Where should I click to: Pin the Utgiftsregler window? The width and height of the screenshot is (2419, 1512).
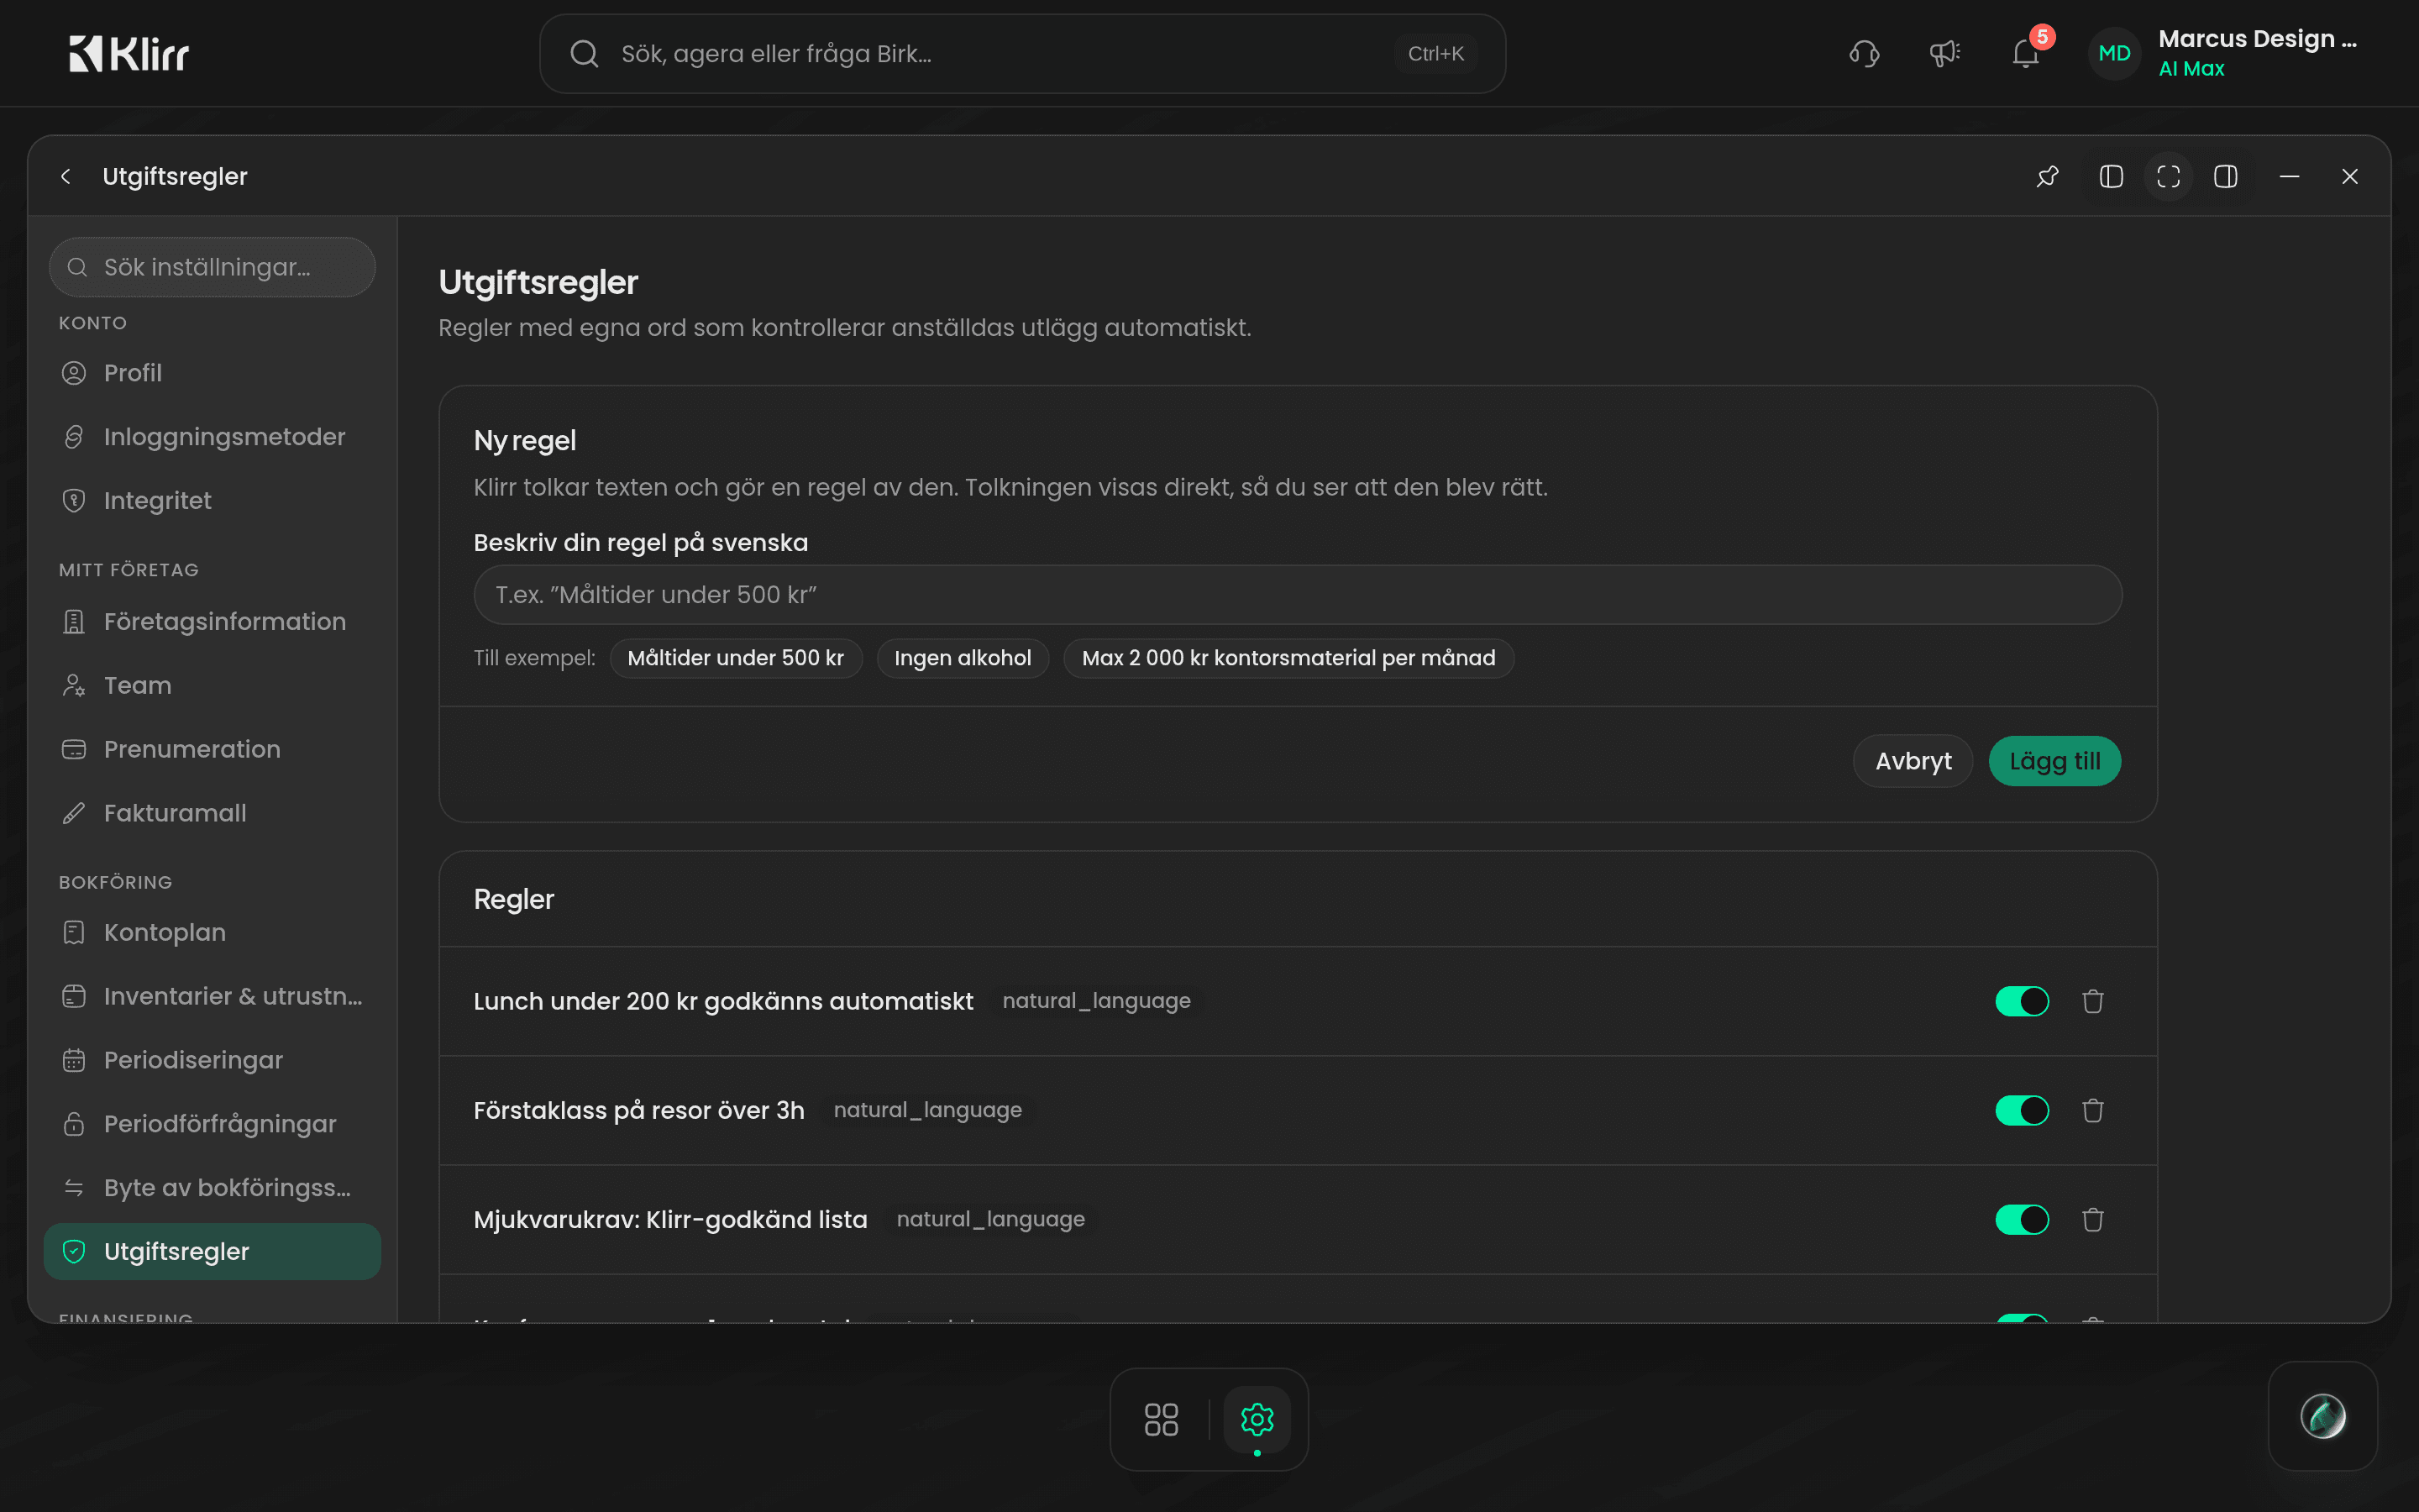(2047, 176)
